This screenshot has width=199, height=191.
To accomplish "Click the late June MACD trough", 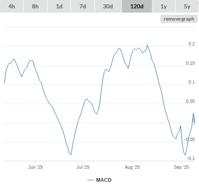I will [71, 154].
